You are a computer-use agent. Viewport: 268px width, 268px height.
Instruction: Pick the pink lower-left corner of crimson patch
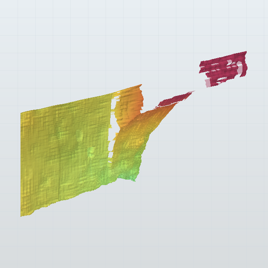tap(208, 83)
